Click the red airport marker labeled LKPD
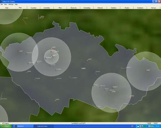The height and width of the screenshot is (128, 161). point(87,60)
